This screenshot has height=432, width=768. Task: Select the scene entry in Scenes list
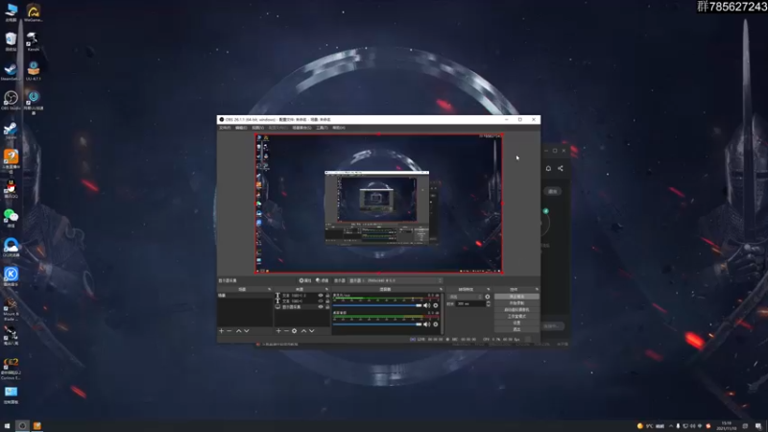pos(245,296)
